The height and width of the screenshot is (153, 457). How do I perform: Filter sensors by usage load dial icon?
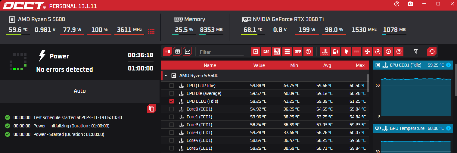pos(388,52)
